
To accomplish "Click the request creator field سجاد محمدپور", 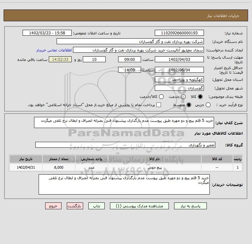I will tap(138, 50).
